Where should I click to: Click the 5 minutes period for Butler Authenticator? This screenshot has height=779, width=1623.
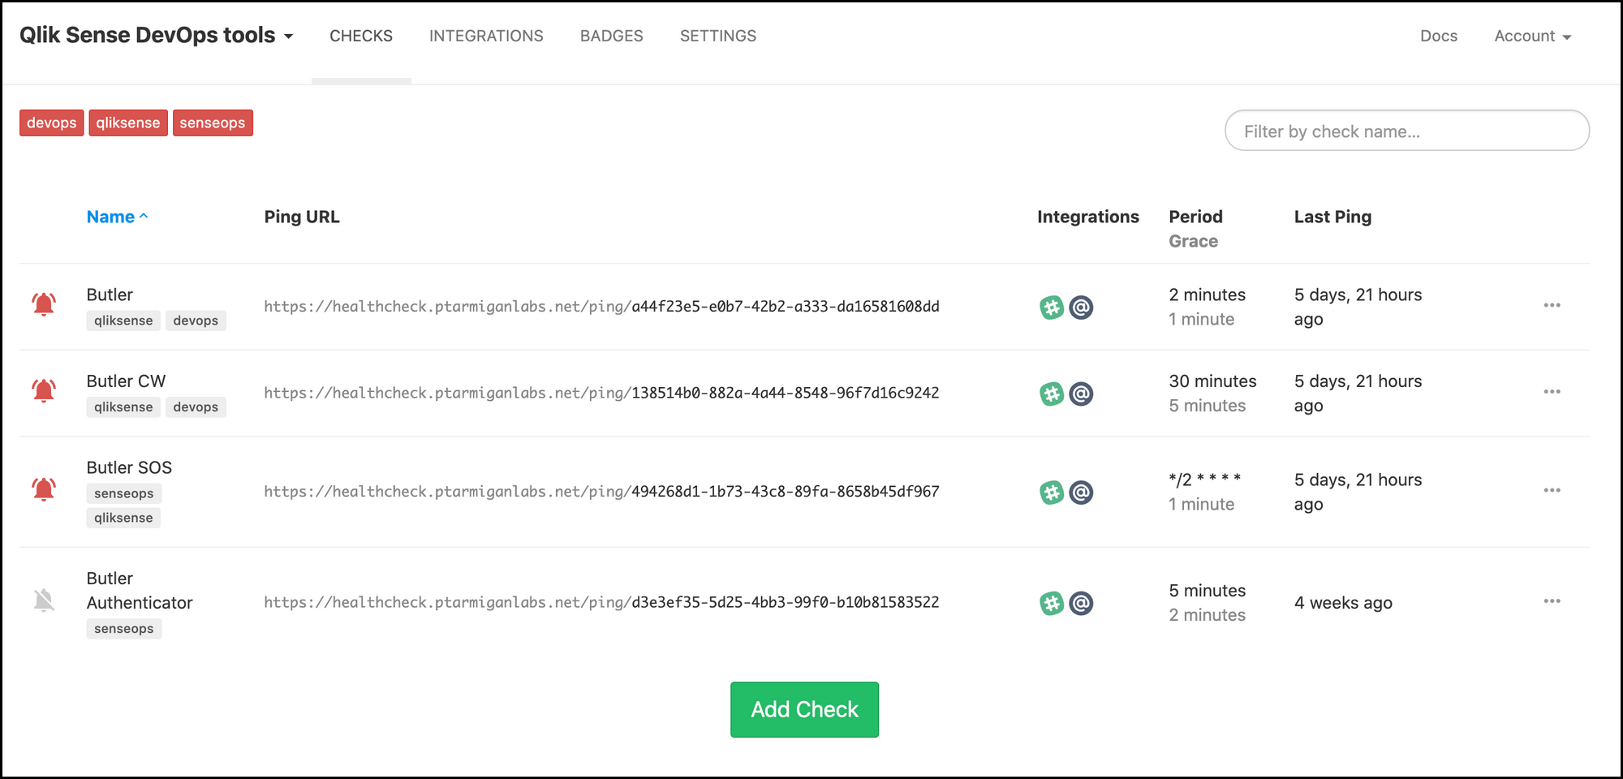(1207, 591)
